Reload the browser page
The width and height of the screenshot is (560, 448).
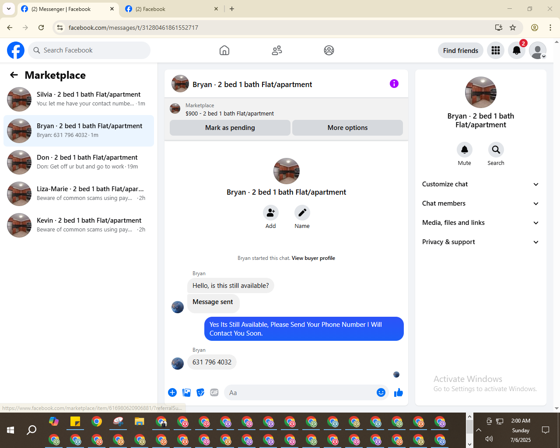[41, 28]
